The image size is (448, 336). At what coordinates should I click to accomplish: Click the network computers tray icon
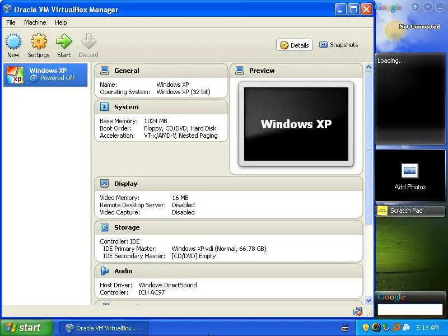pyautogui.click(x=406, y=328)
